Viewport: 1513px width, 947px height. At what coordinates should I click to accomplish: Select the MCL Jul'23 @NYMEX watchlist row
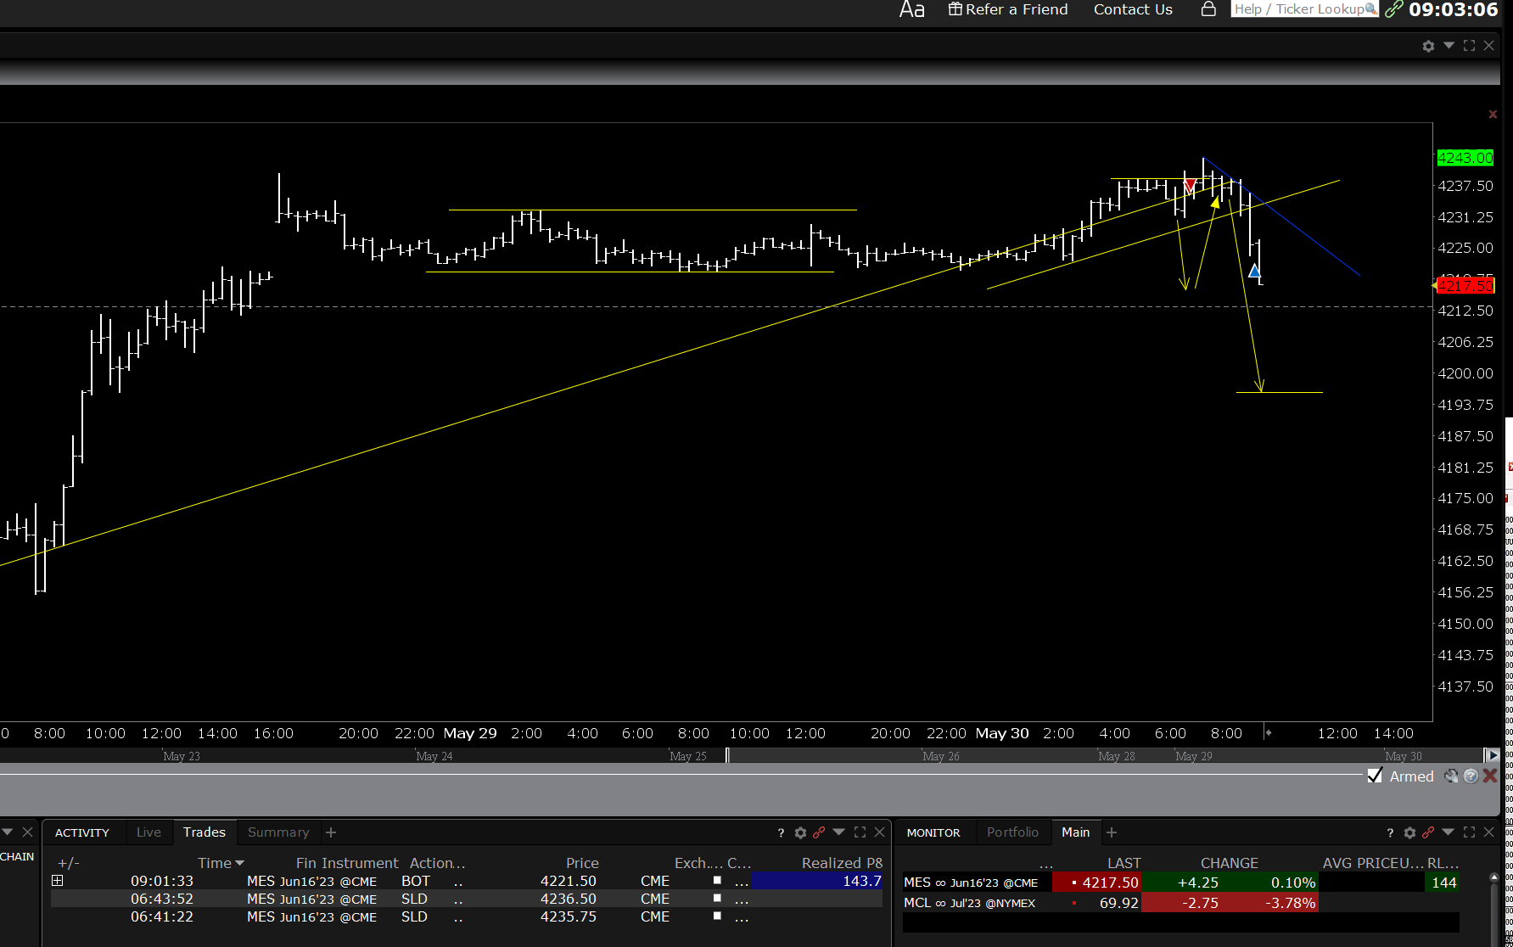coord(1180,903)
